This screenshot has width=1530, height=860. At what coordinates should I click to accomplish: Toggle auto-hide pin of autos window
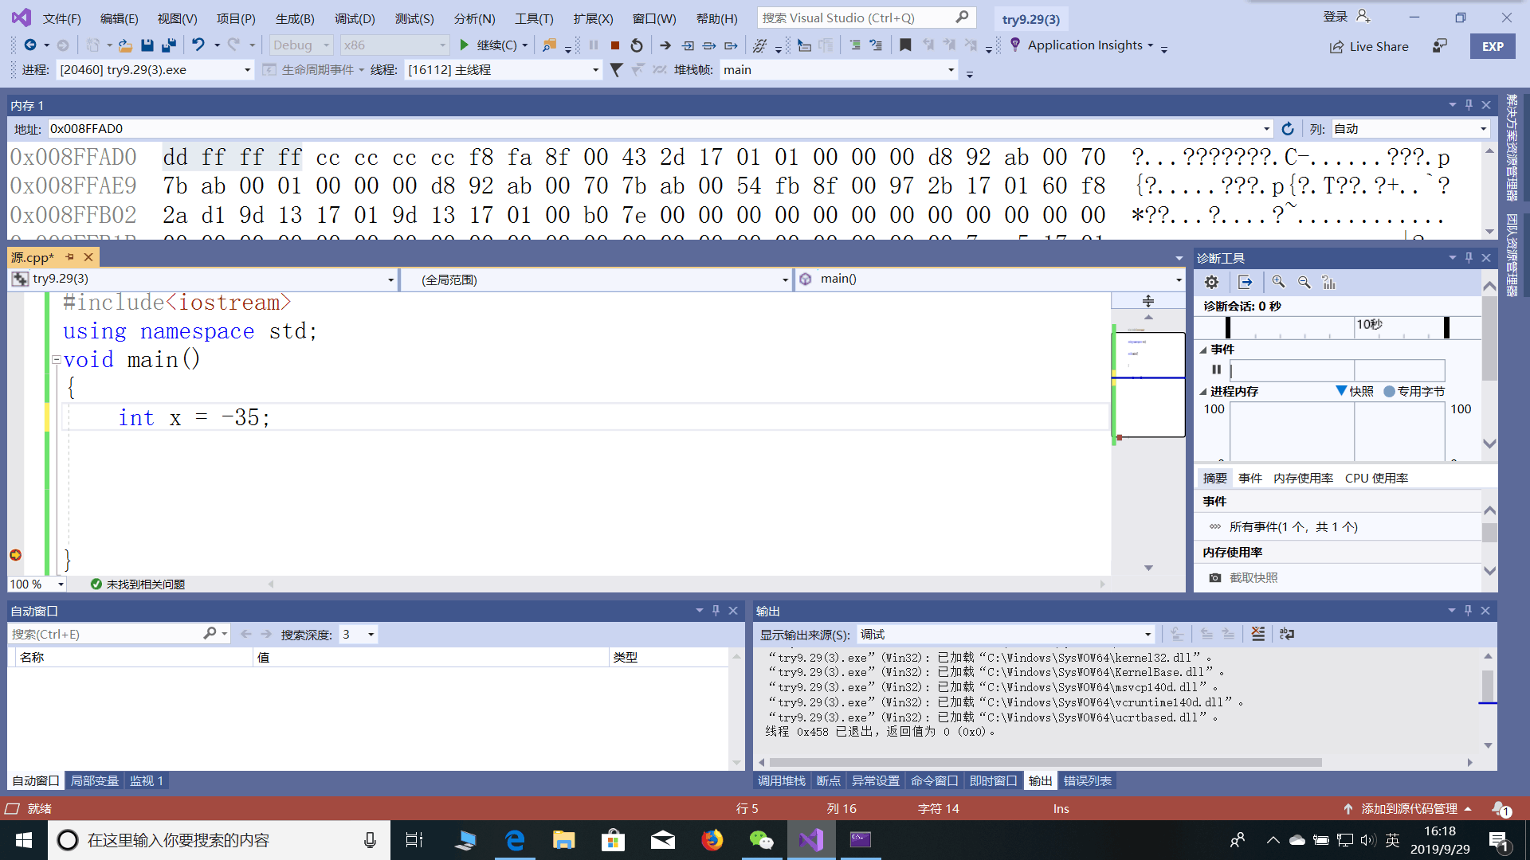tap(716, 611)
